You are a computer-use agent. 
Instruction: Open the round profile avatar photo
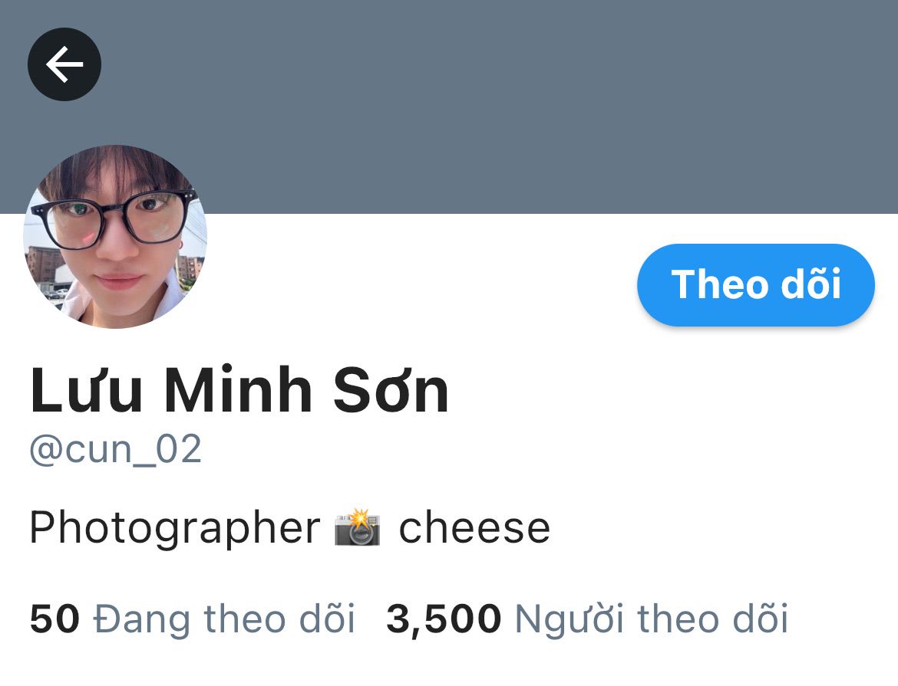[114, 237]
